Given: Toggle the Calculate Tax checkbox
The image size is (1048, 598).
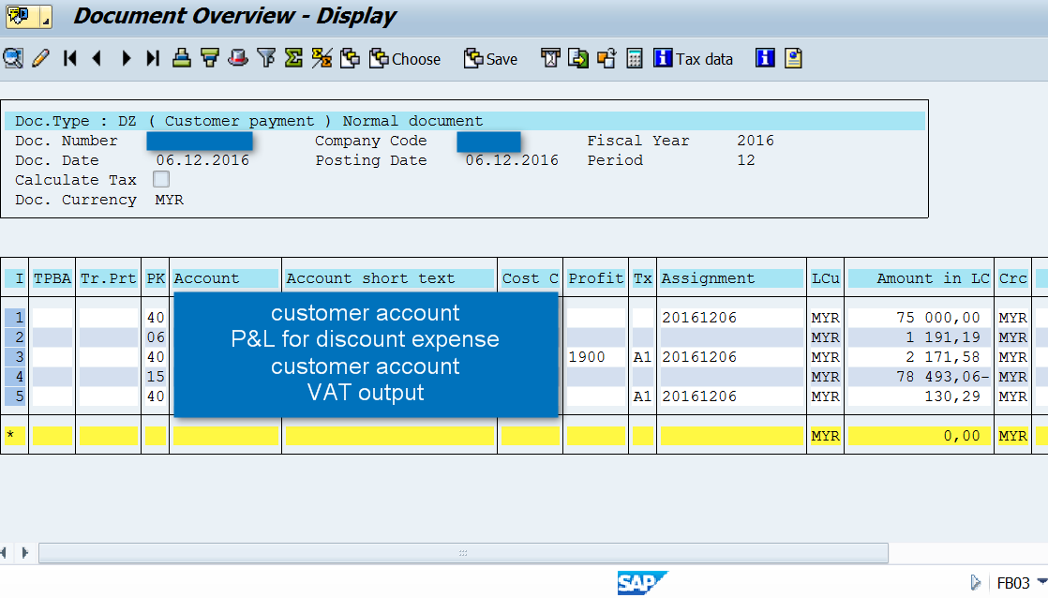Looking at the screenshot, I should (160, 179).
